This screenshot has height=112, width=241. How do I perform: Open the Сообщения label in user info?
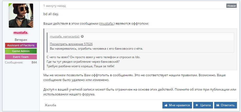coord(14,62)
